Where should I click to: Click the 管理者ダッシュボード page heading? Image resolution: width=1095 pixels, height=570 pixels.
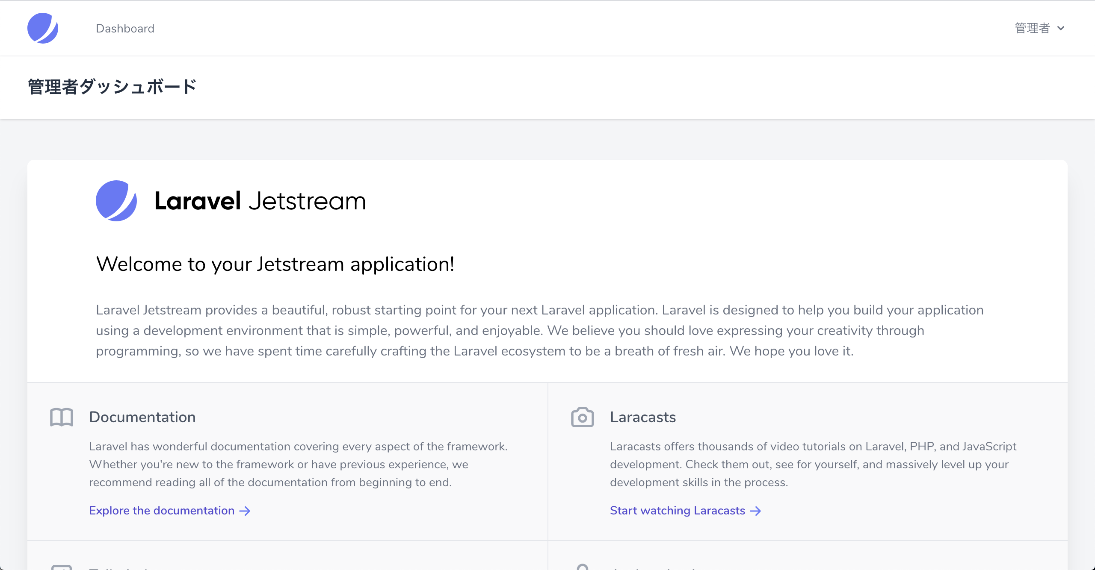coord(112,87)
